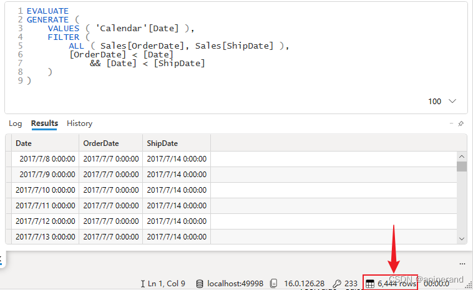Select the Date cell 2017/7/10 0:00:00

[46, 190]
